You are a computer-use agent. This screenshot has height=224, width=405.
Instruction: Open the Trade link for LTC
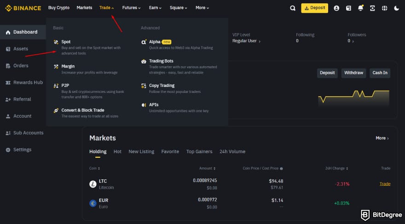[385, 184]
